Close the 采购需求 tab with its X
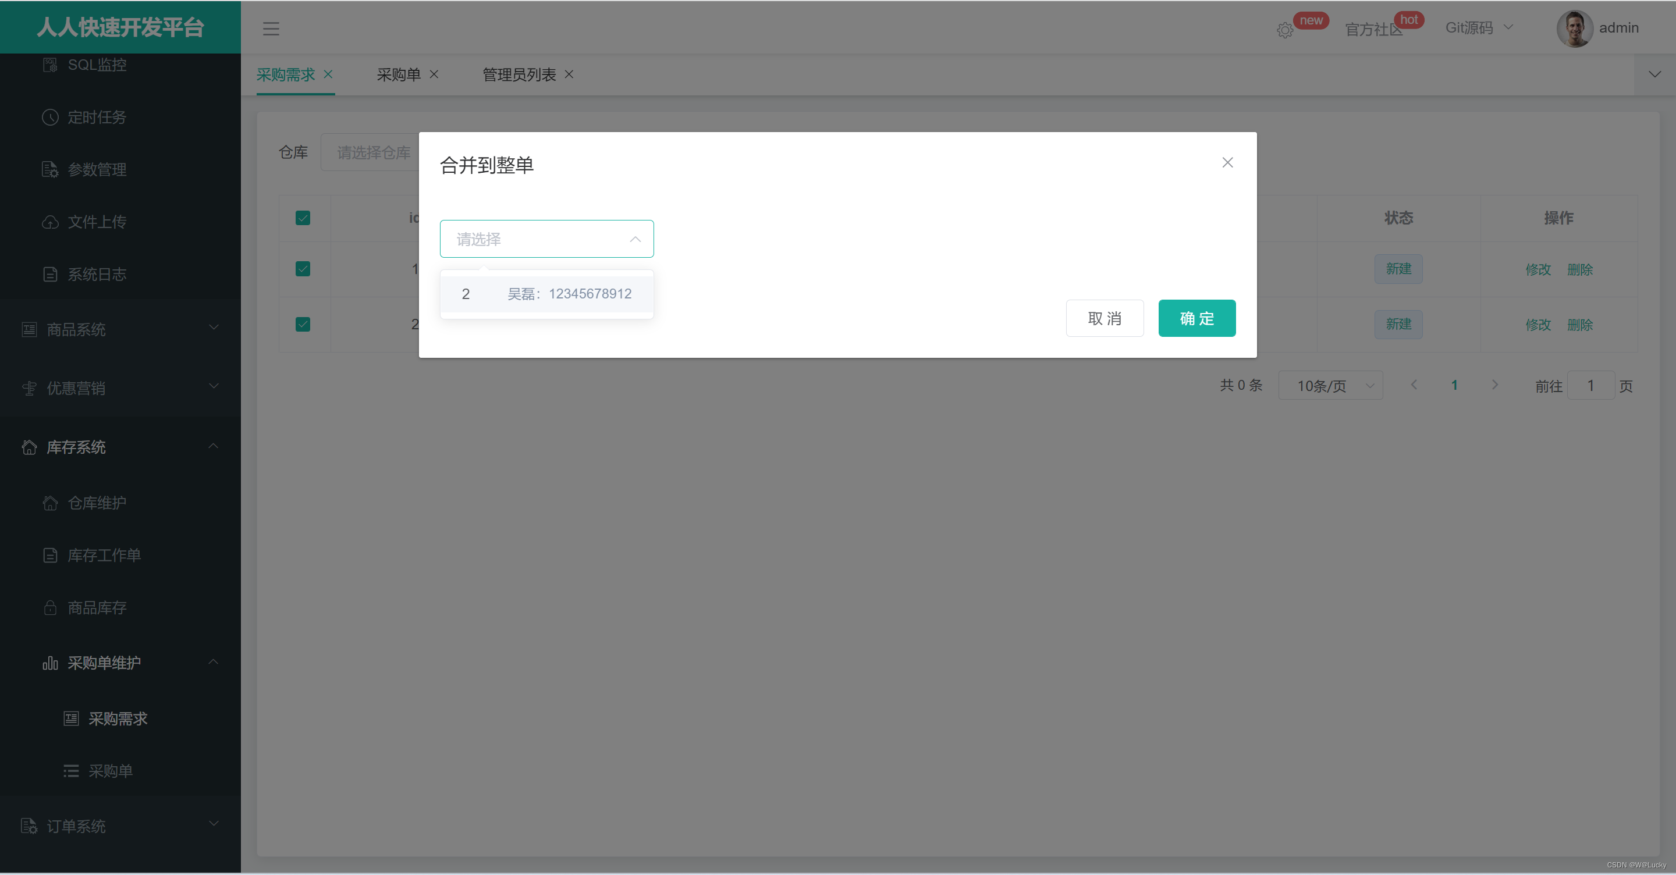 329,74
